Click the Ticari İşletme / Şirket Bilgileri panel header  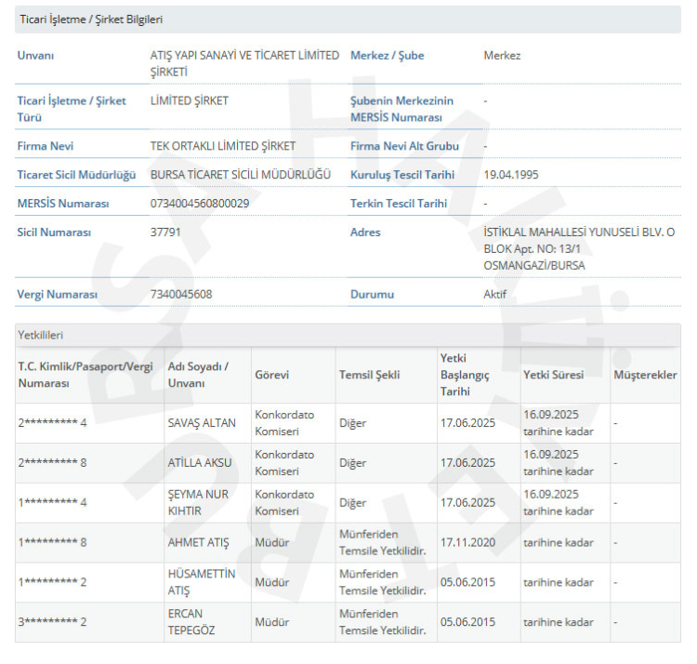[91, 20]
